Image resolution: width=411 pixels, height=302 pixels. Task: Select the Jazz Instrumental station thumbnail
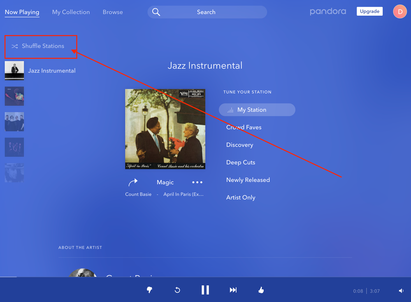[14, 71]
